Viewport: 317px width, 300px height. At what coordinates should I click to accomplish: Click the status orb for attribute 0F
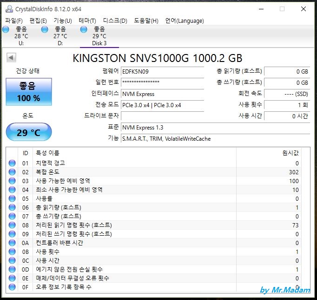point(12,287)
